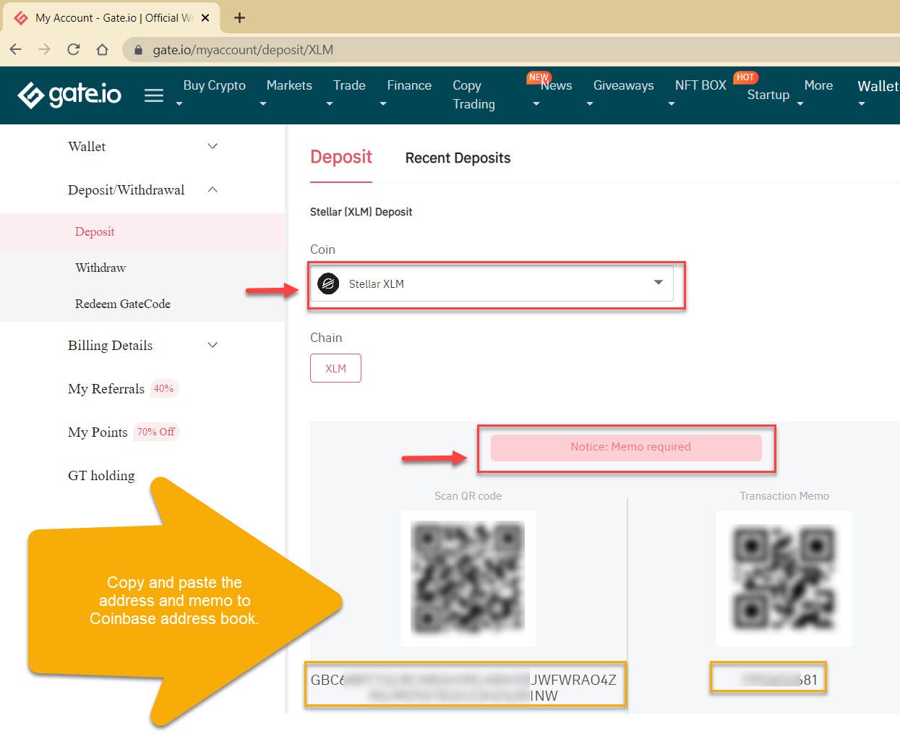
Task: Click the browser back arrow
Action: tap(16, 49)
